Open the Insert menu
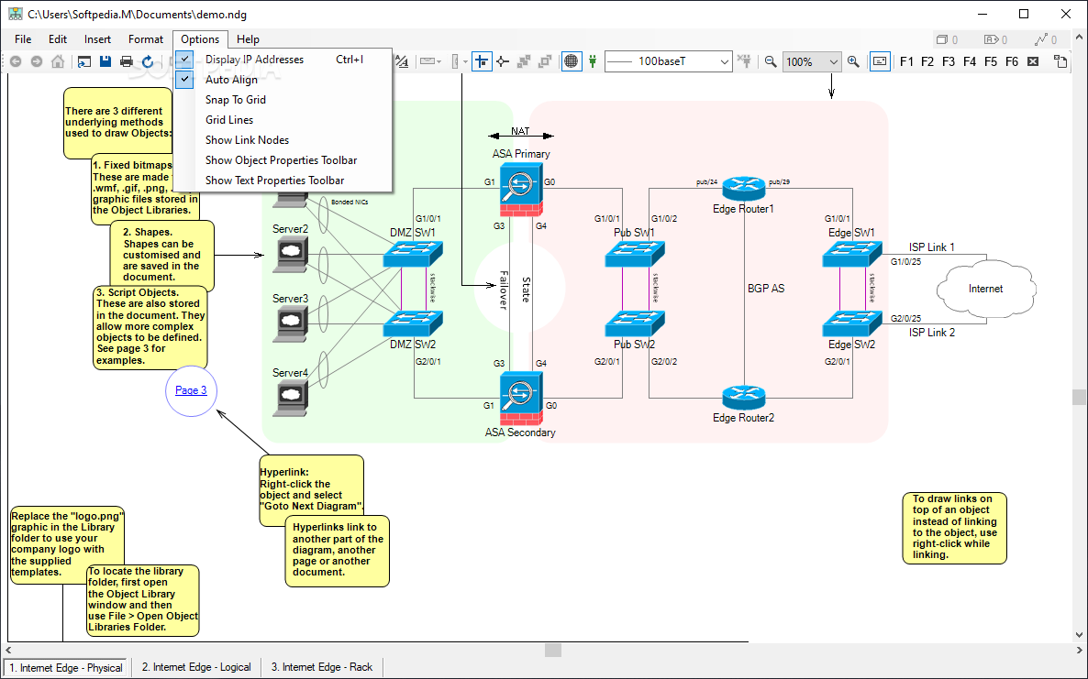1088x679 pixels. [x=98, y=39]
